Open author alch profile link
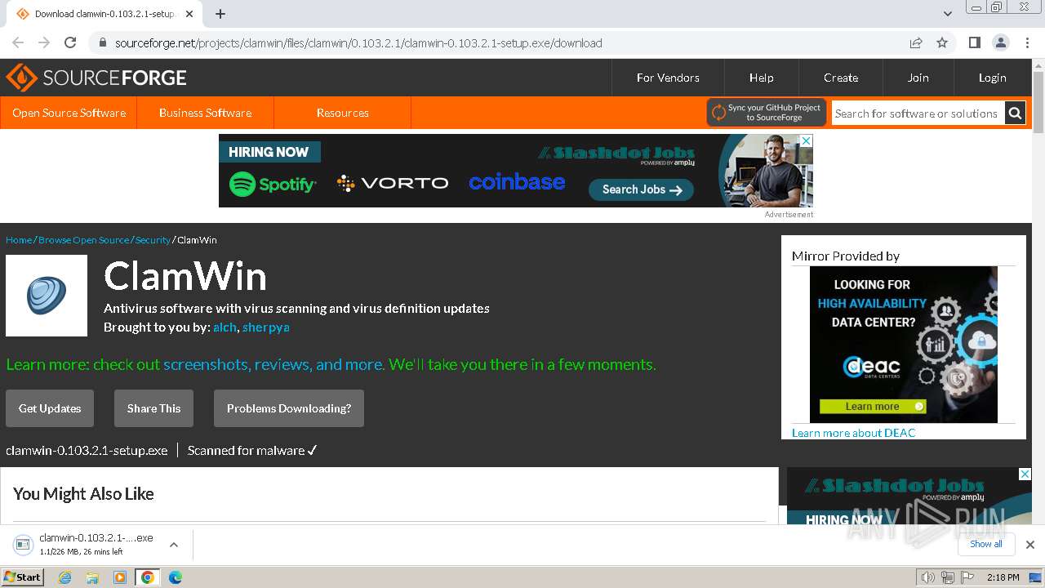Viewport: 1045px width, 588px height. coord(225,327)
